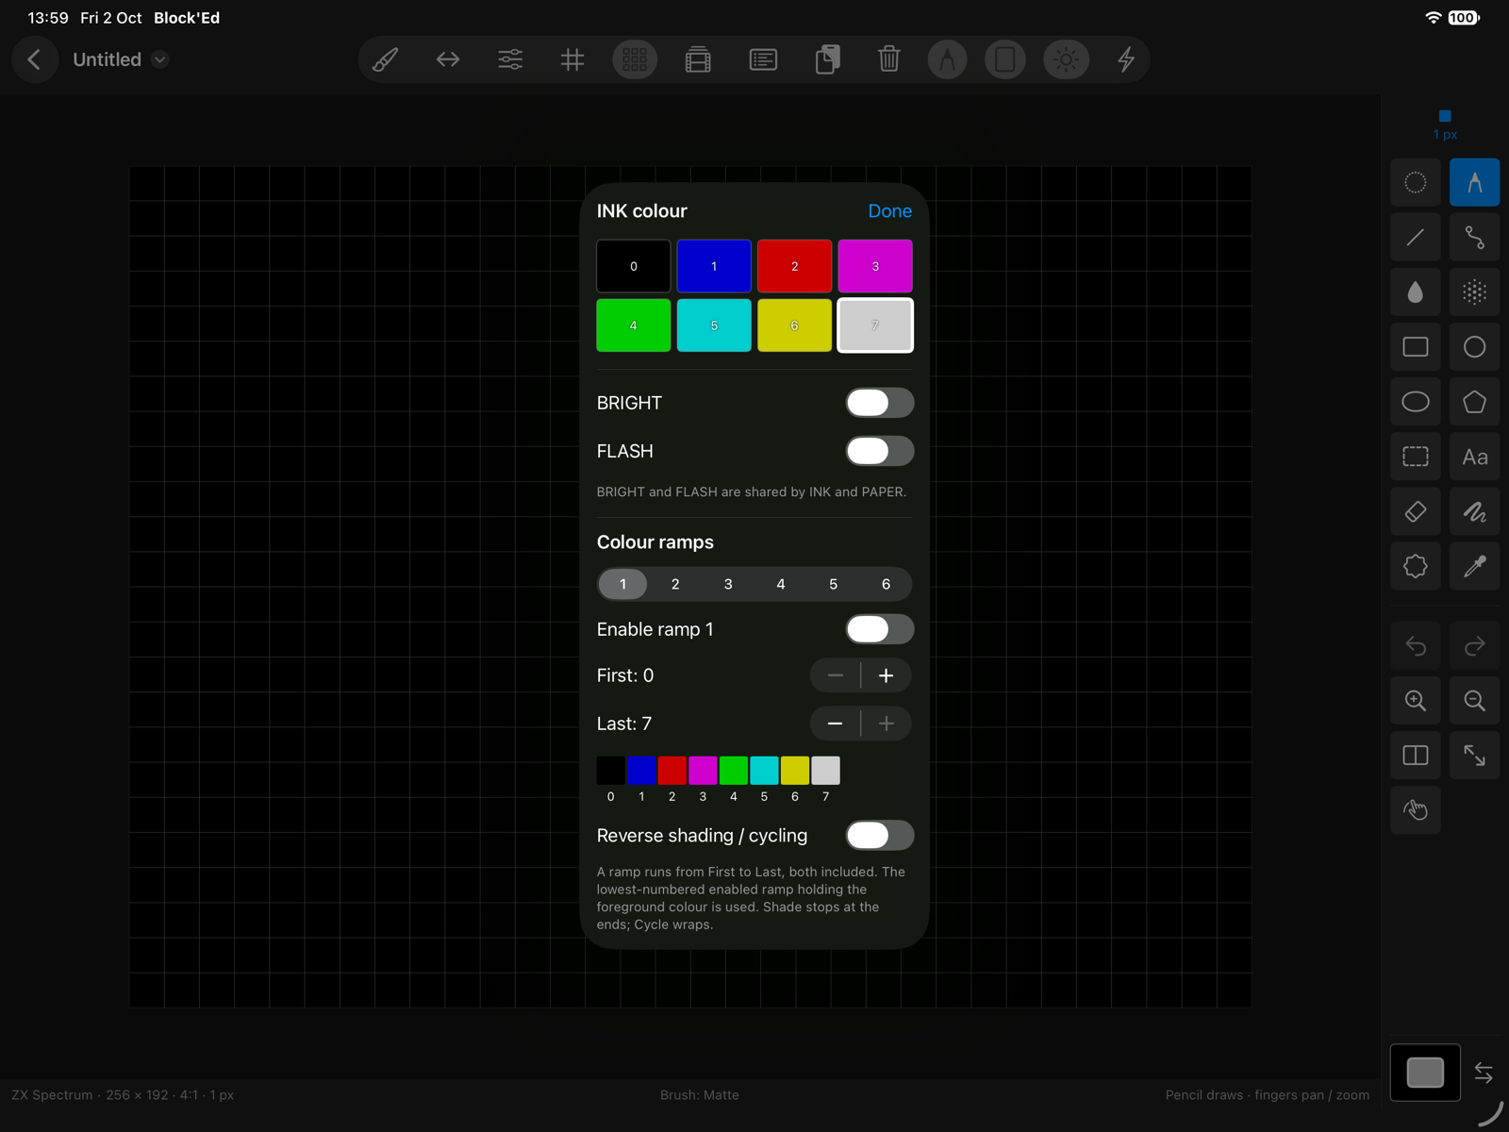Select the Aa text tool
This screenshot has width=1509, height=1132.
tap(1474, 457)
